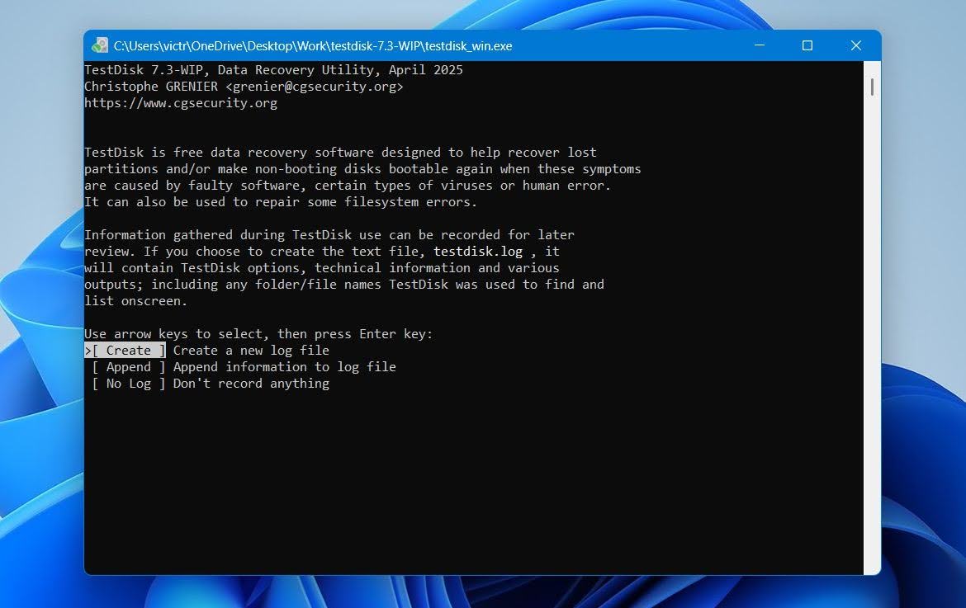
Task: Click 'Use arrow keys to select' instruction line
Action: point(258,334)
